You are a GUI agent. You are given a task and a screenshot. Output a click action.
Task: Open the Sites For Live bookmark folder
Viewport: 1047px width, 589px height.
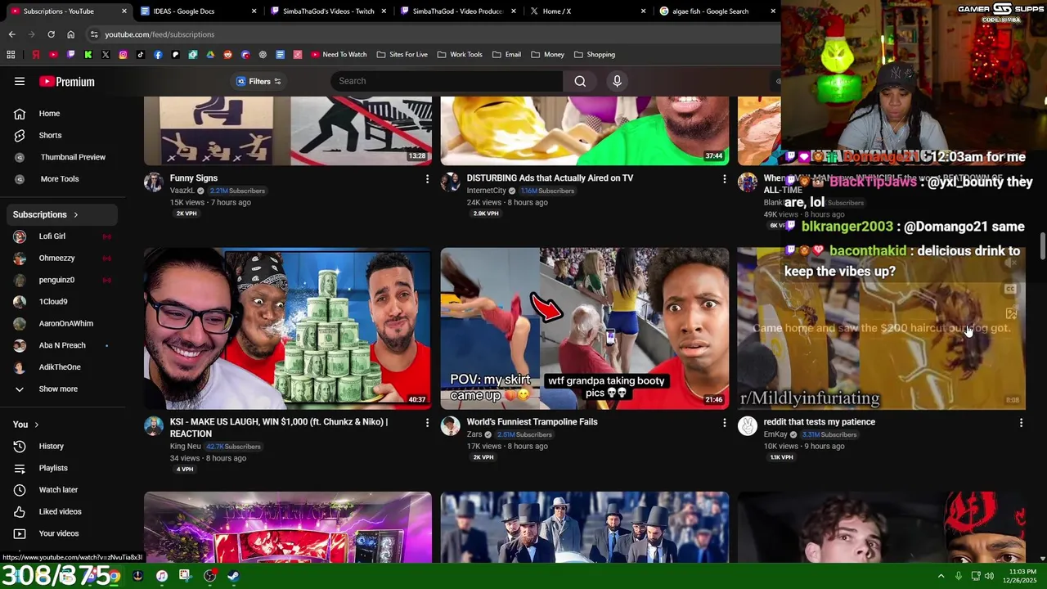[402, 55]
